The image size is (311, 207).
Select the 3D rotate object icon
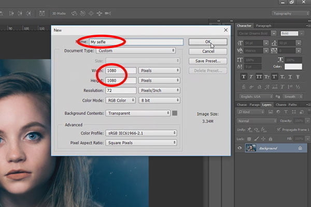(74, 13)
